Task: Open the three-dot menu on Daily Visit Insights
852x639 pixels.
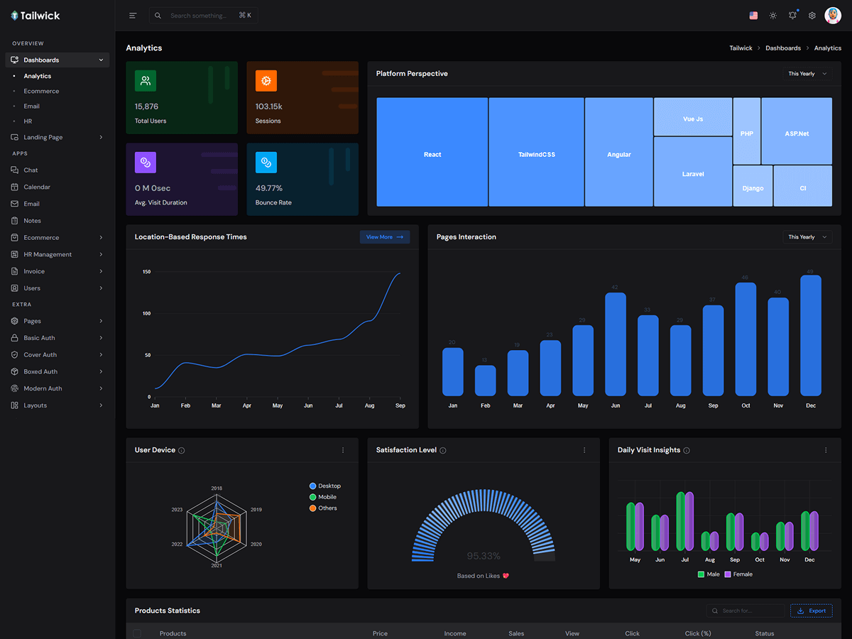Action: (826, 450)
